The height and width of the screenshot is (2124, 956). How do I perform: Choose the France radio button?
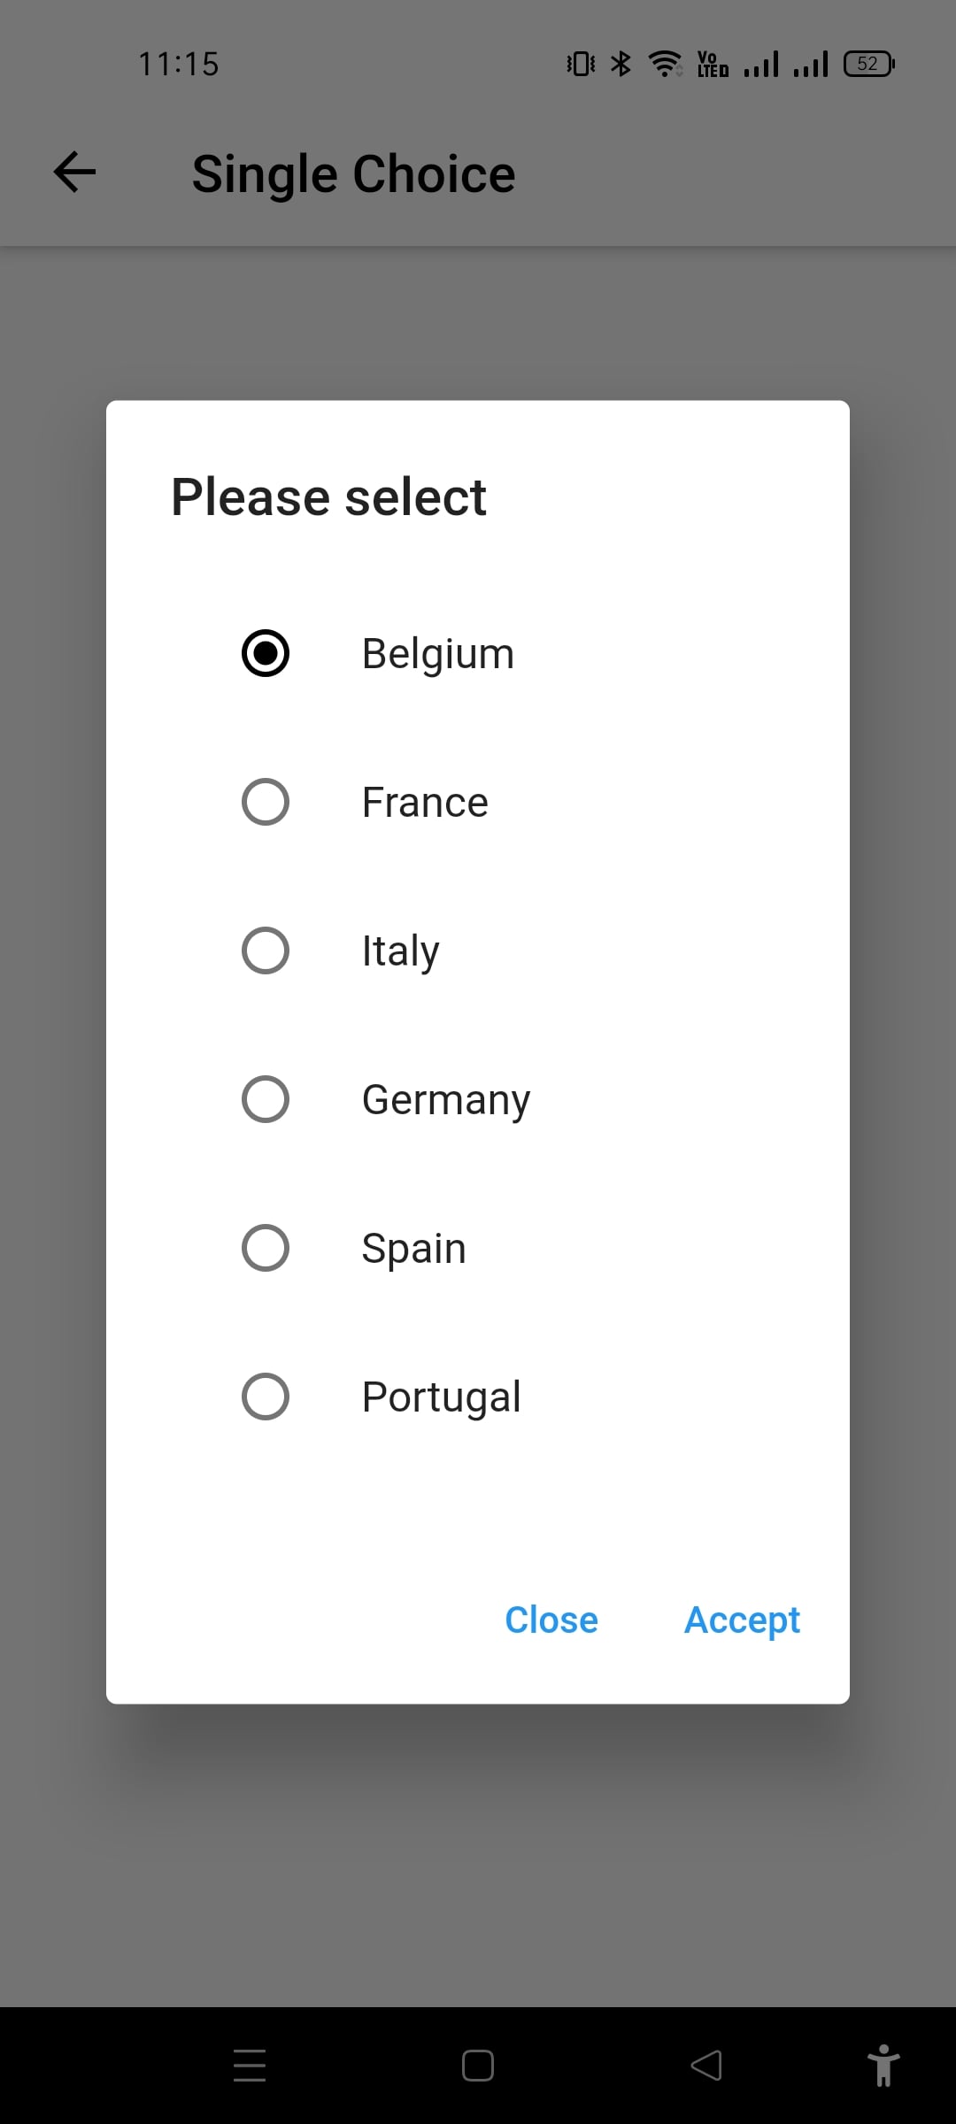pyautogui.click(x=266, y=802)
